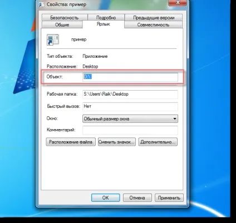This screenshot has height=223, width=236.
Task: Click the 'Расположение:' label
Action: tap(62, 66)
